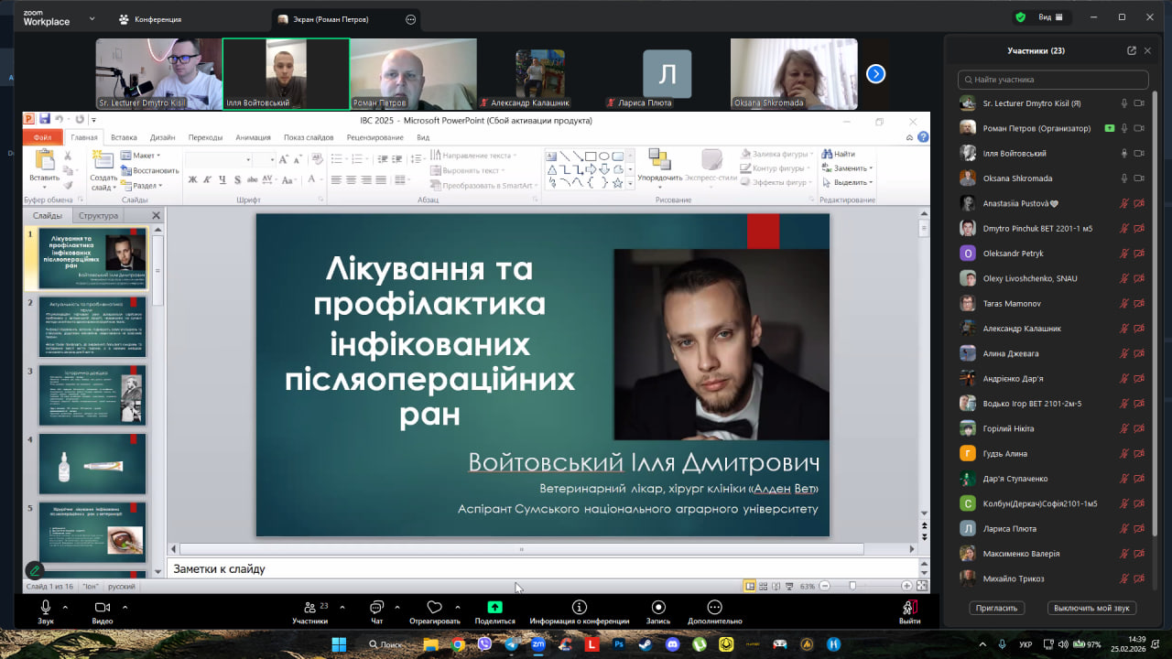The width and height of the screenshot is (1172, 659).
Task: Open Meeting Information icon
Action: pyautogui.click(x=579, y=608)
